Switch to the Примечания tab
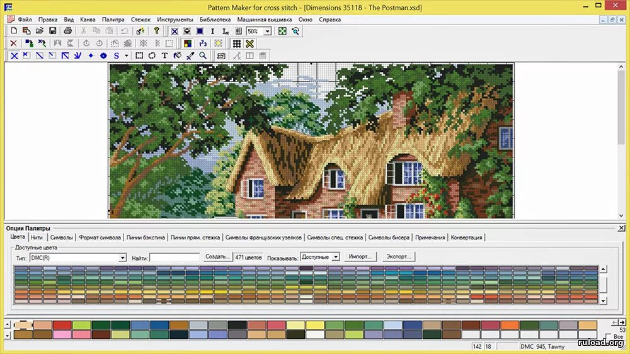Image resolution: width=630 pixels, height=354 pixels. point(430,237)
